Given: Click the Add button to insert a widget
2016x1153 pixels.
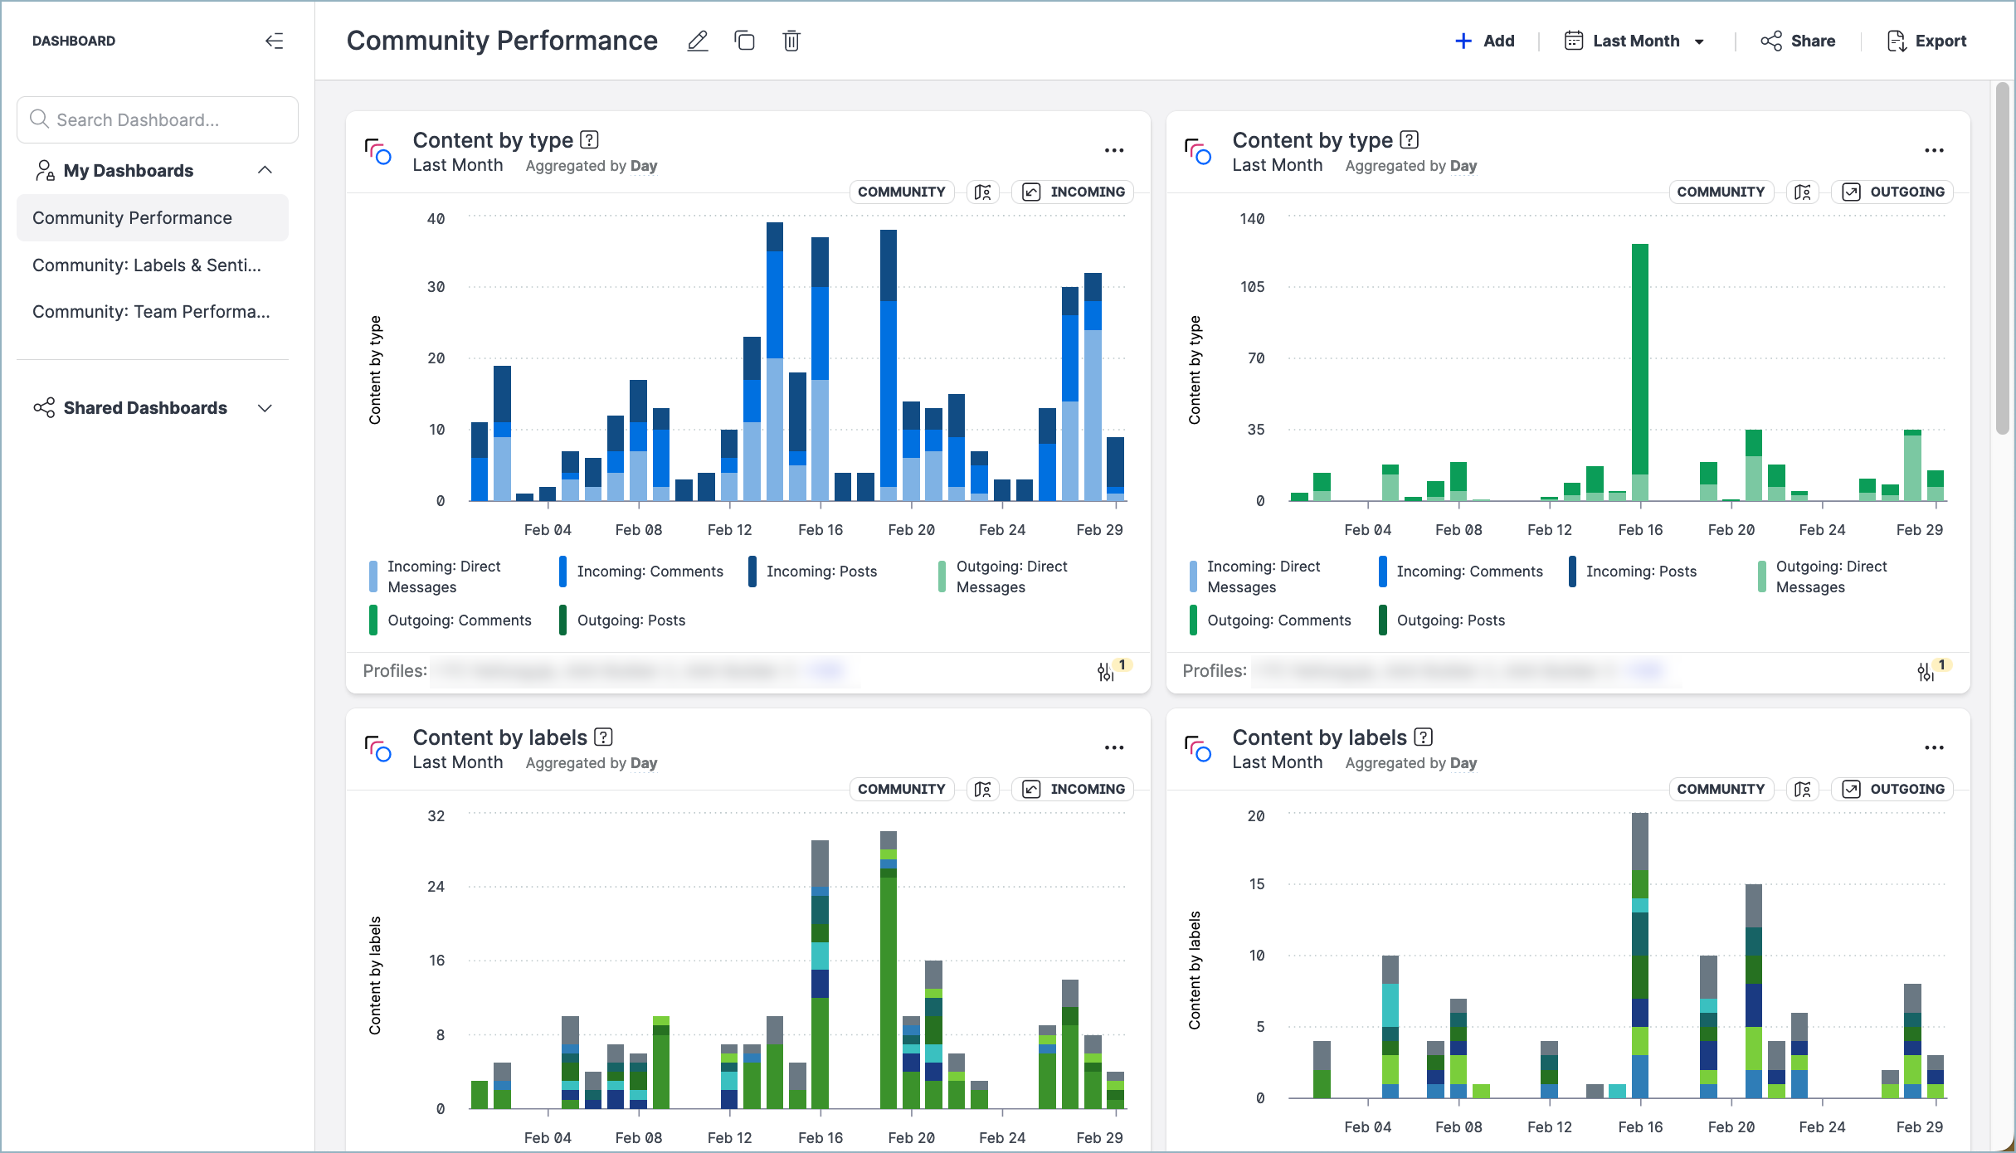Looking at the screenshot, I should 1485,41.
